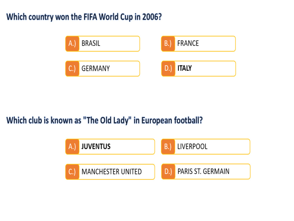Click the orange A.) badge beside BRASIL
The height and width of the screenshot is (221, 294).
72,44
